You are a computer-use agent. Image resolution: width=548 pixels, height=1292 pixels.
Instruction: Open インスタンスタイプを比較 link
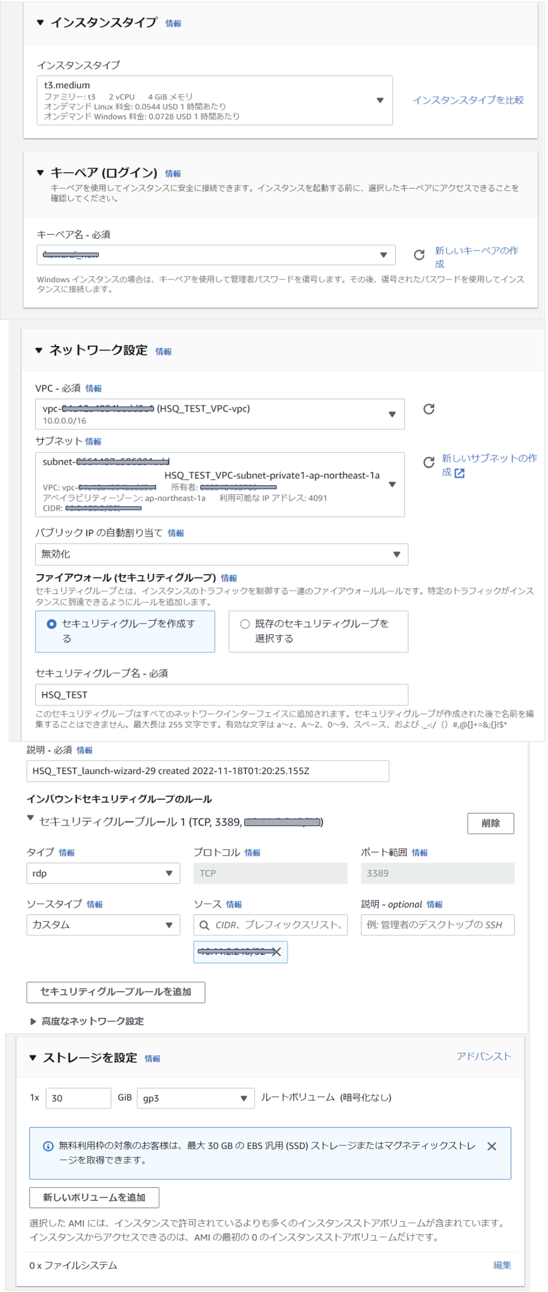[468, 100]
